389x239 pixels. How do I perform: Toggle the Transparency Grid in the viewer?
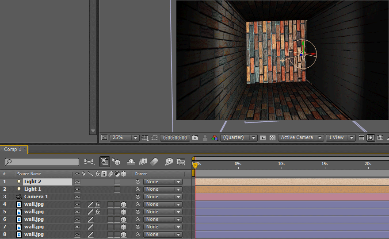[x=272, y=138]
